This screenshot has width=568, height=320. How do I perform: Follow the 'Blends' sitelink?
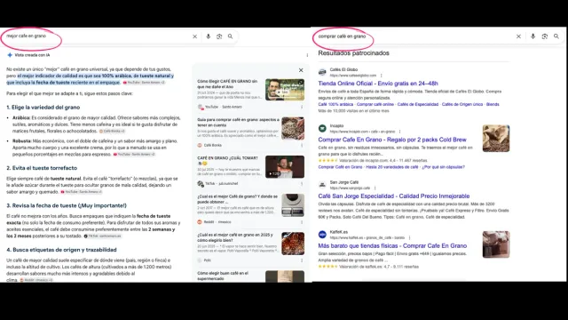click(493, 105)
